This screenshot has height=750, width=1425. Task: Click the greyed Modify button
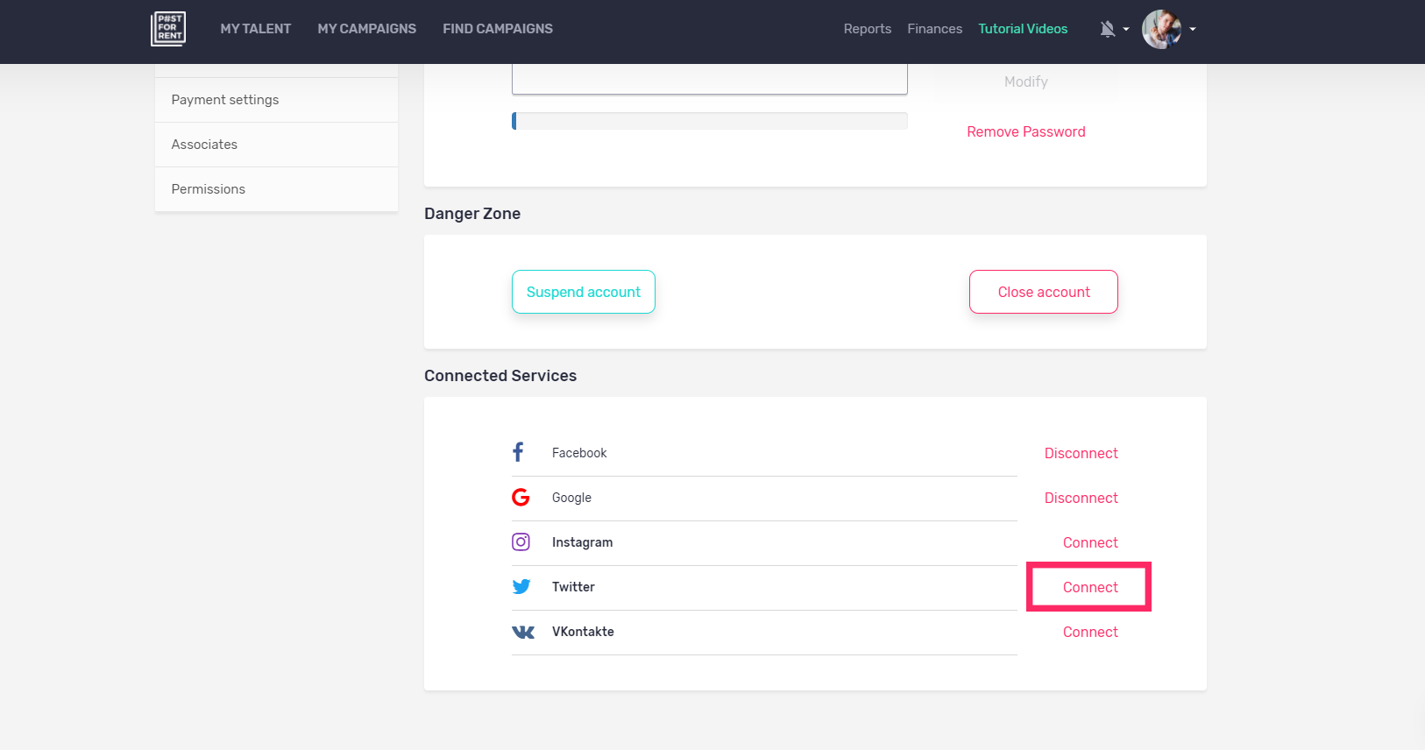pos(1026,81)
